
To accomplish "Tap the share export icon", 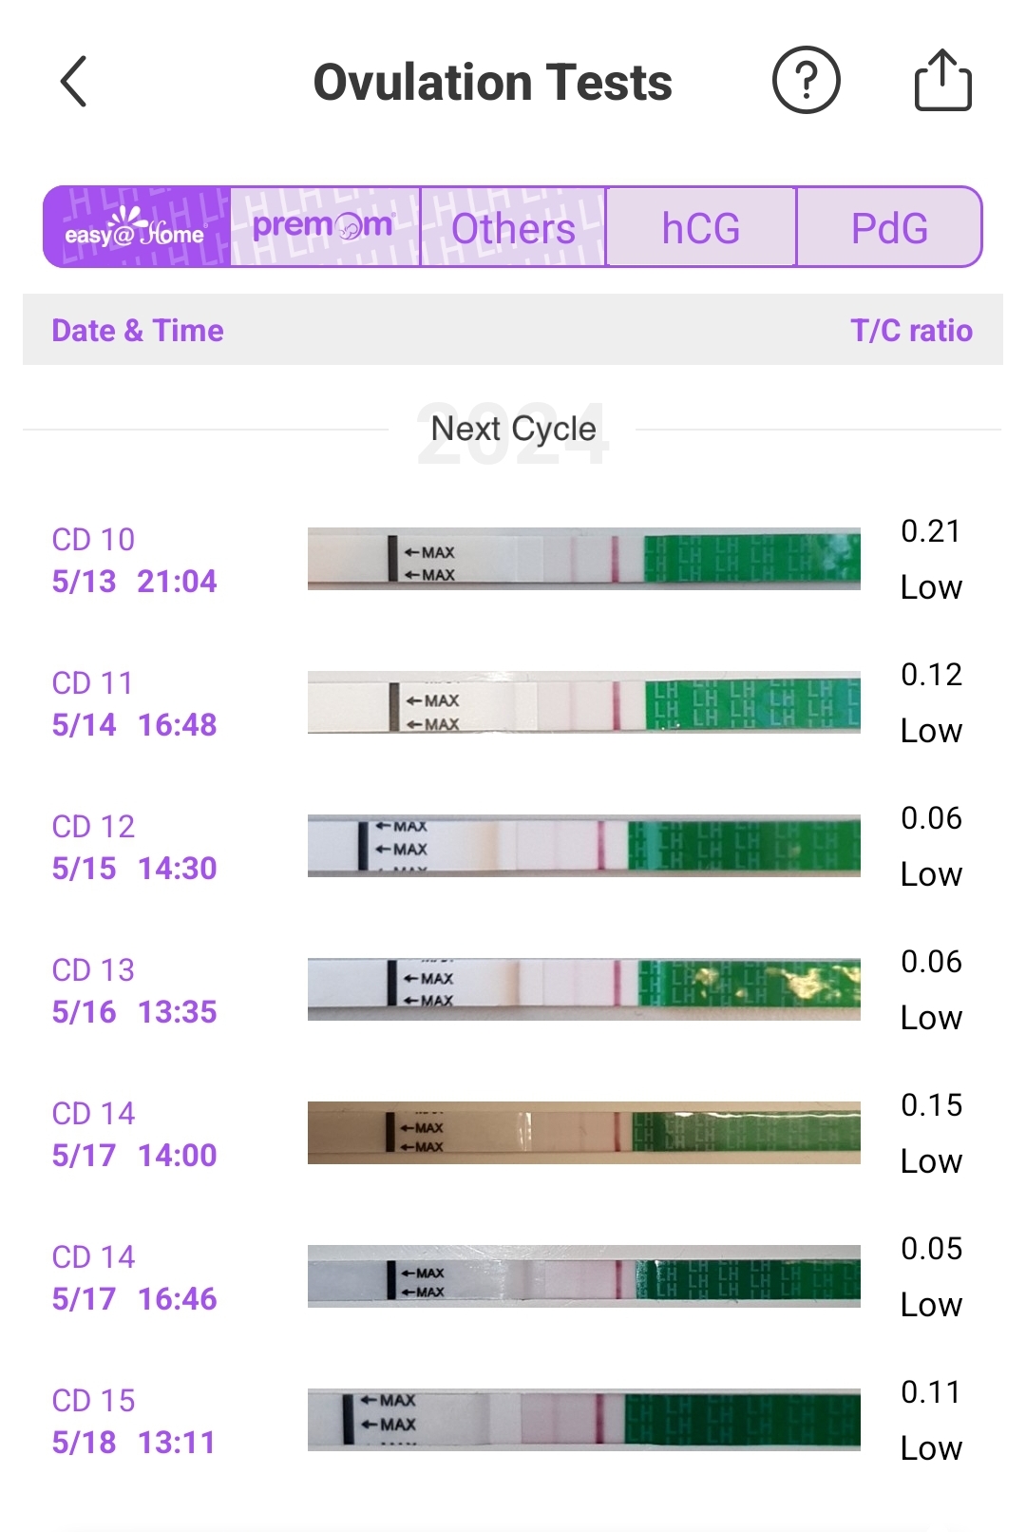I will click(x=942, y=81).
